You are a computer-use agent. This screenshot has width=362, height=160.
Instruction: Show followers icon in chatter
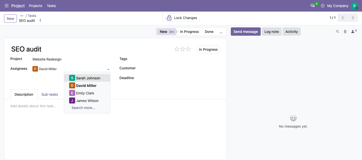pos(354,31)
